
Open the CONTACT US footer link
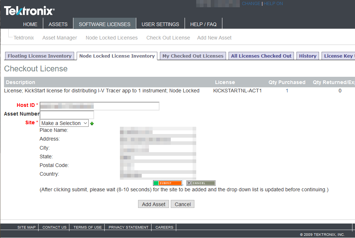[x=55, y=227]
